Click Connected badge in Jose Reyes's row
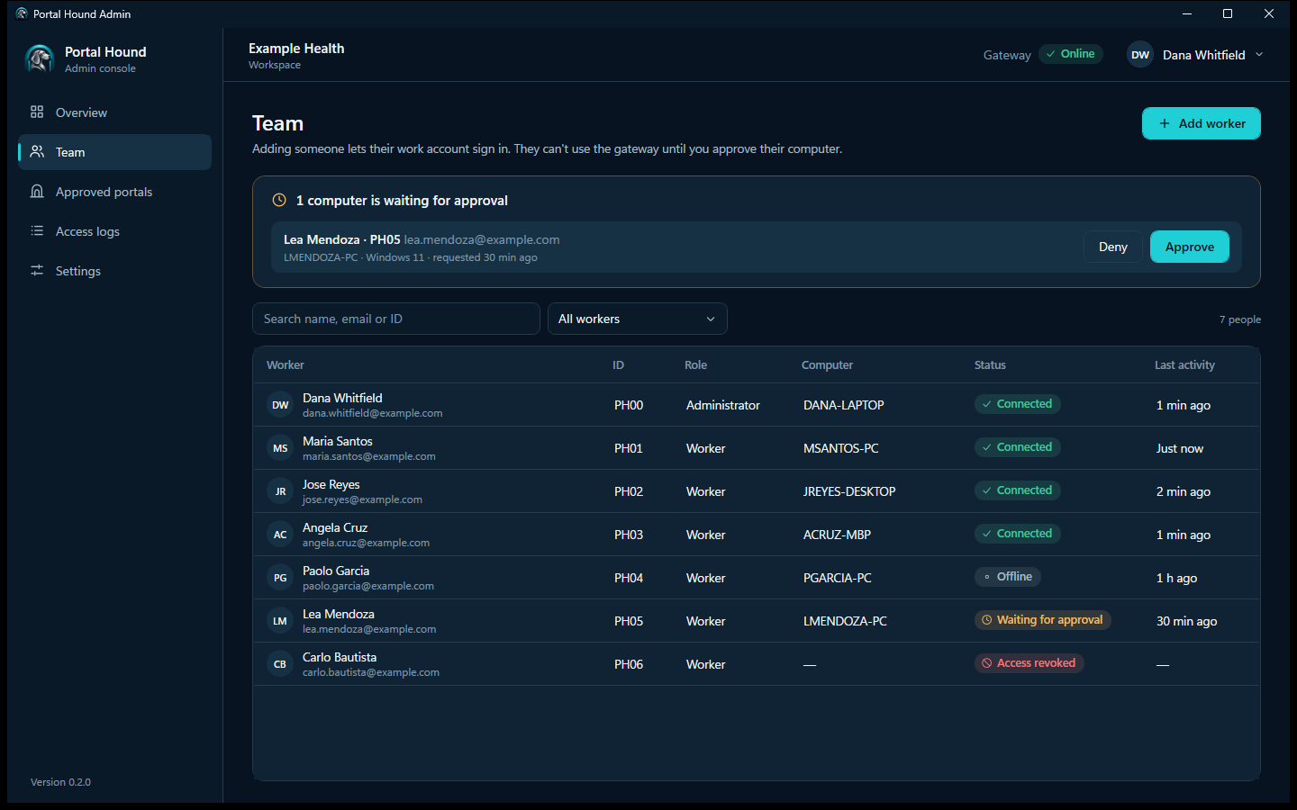The image size is (1297, 810). pos(1017,490)
